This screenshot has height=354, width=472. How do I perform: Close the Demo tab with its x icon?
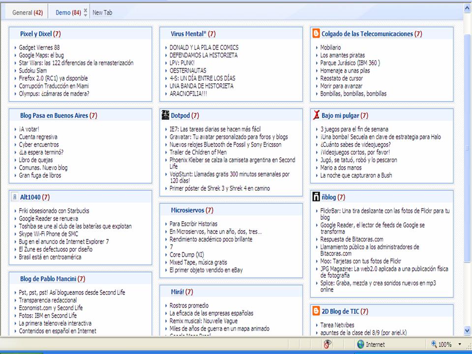point(86,10)
